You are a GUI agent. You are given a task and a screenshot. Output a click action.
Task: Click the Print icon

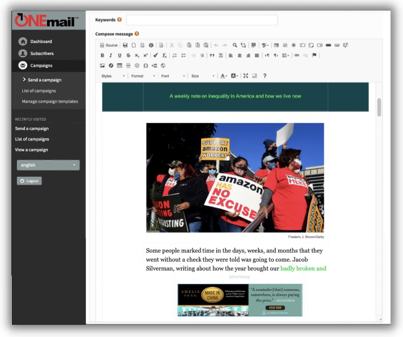[151, 45]
